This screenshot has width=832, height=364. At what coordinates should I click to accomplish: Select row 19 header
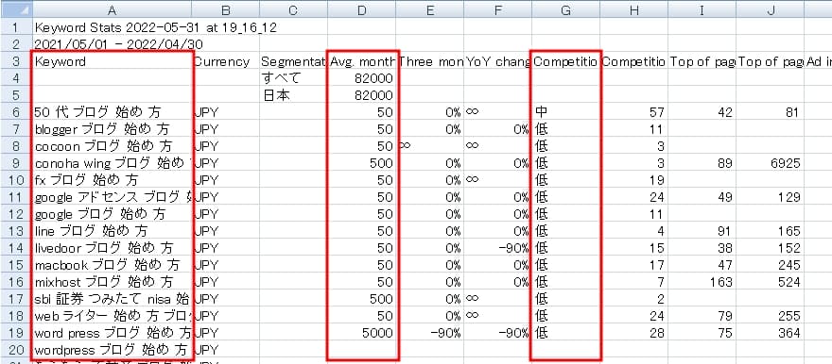tap(16, 333)
